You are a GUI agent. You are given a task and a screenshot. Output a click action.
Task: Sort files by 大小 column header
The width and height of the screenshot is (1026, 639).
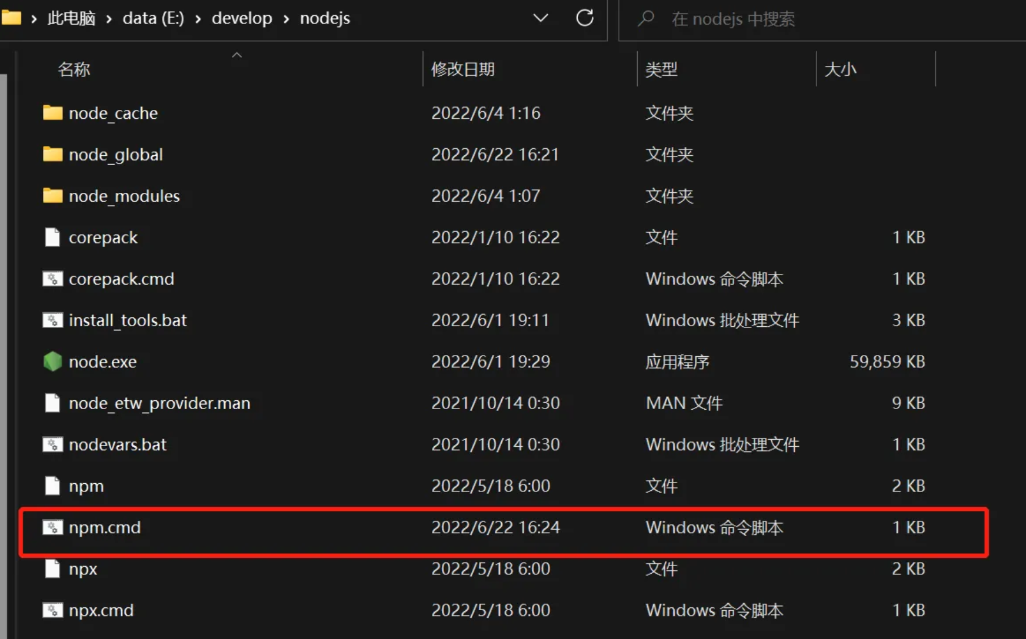pyautogui.click(x=840, y=69)
